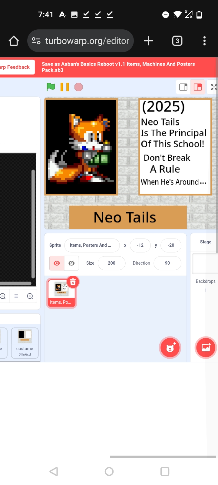
Task: Edit the Size field showing 200
Action: click(112, 263)
